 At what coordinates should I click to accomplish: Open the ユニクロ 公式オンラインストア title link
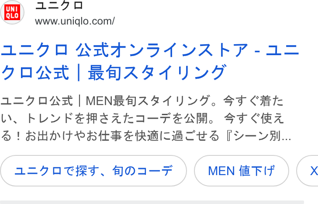(150, 61)
